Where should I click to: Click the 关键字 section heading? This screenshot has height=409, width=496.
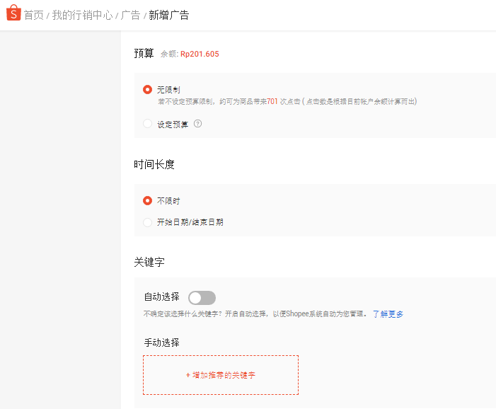[x=149, y=262]
